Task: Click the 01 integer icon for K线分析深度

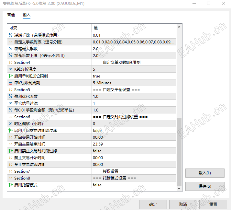Action: [10, 69]
